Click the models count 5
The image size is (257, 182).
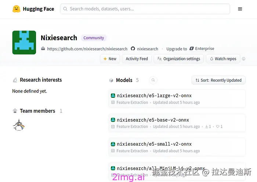pyautogui.click(x=137, y=80)
